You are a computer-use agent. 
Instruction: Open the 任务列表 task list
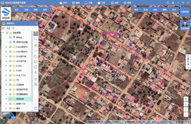pyautogui.click(x=185, y=12)
